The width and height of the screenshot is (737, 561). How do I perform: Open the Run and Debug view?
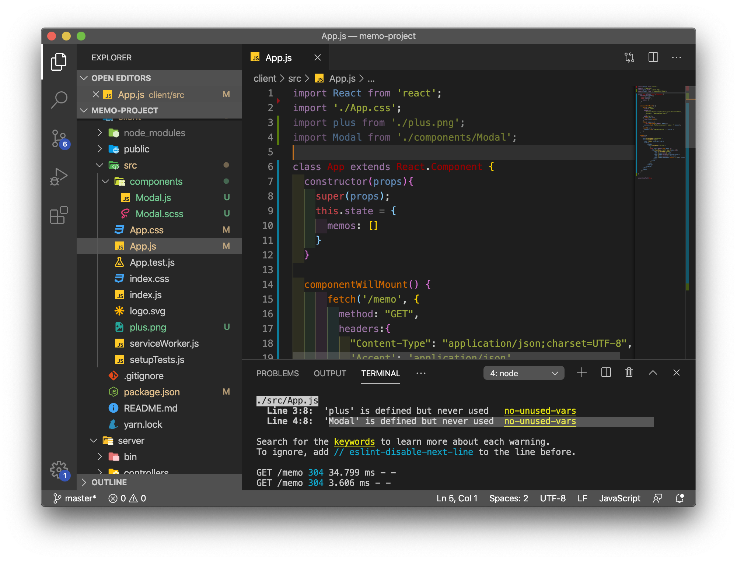click(59, 177)
